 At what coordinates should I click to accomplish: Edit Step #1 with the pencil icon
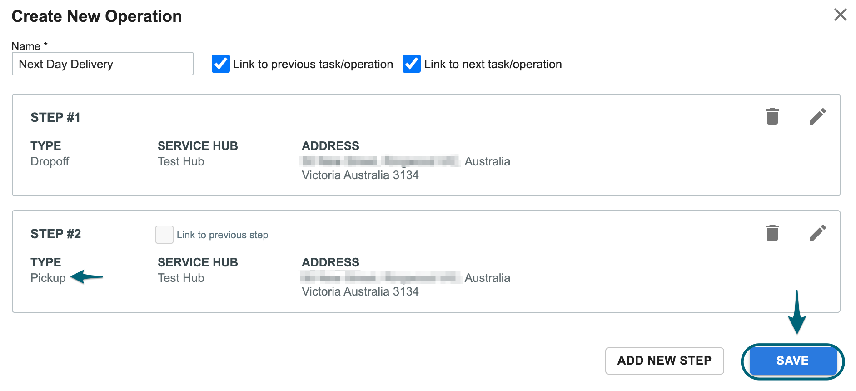click(x=818, y=116)
